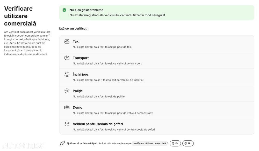Viewport: 259px width, 151px height.
Task: Click the Autovit.ro watermark logo
Action: pos(23,146)
